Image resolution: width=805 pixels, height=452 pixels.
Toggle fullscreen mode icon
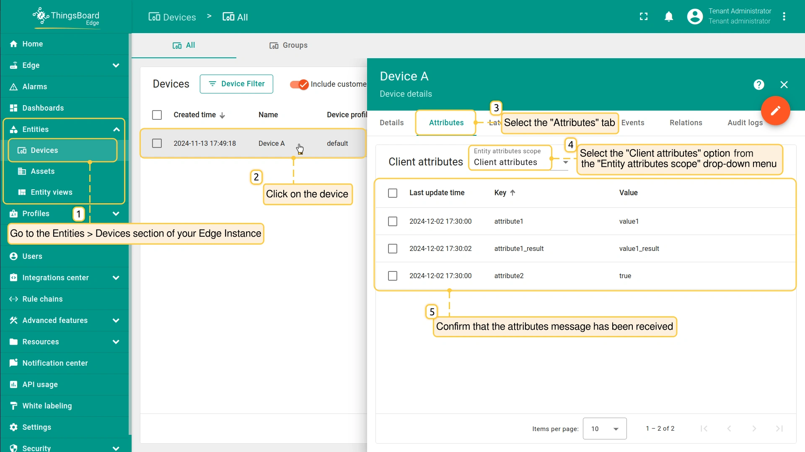(x=644, y=17)
